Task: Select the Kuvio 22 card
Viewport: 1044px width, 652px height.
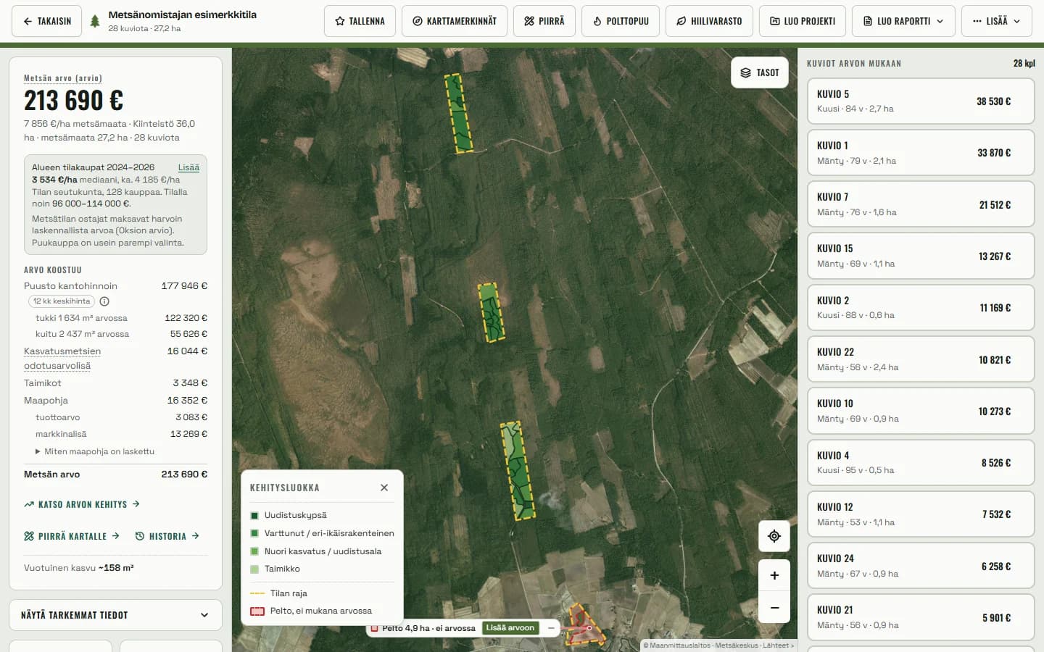Action: pyautogui.click(x=921, y=359)
